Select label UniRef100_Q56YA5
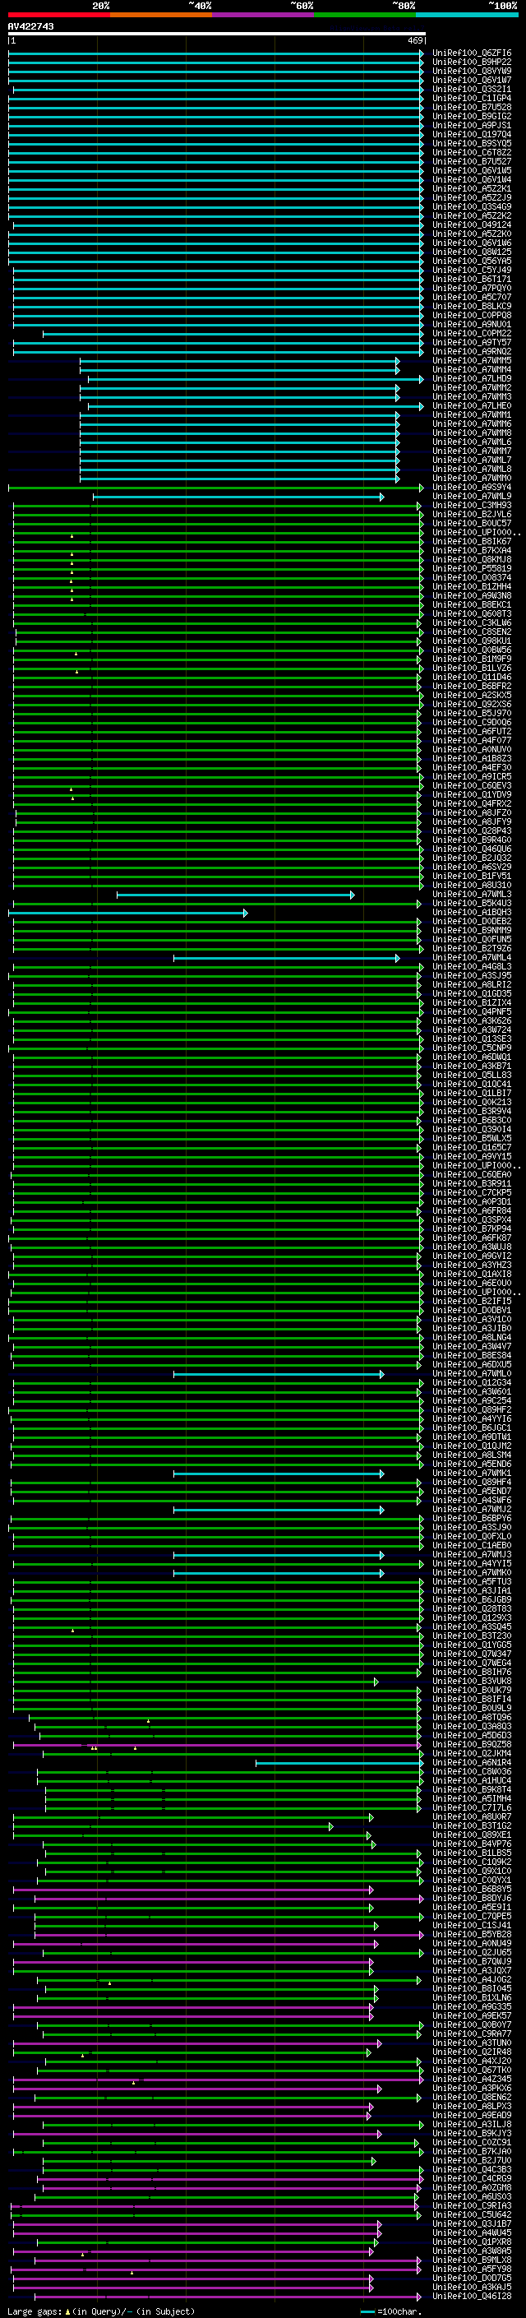526x2318 pixels. coord(472,261)
